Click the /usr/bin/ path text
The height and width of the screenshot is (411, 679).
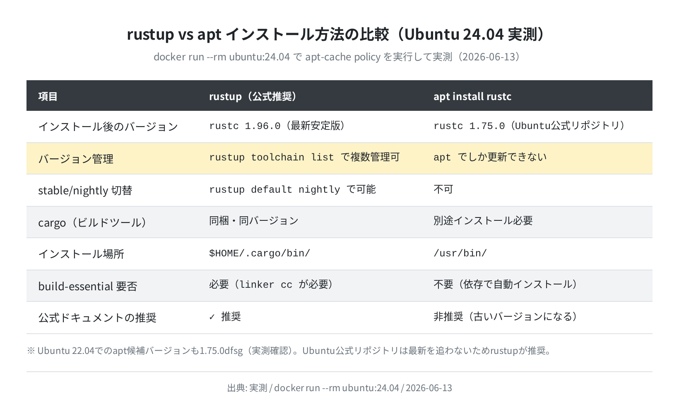coord(460,253)
